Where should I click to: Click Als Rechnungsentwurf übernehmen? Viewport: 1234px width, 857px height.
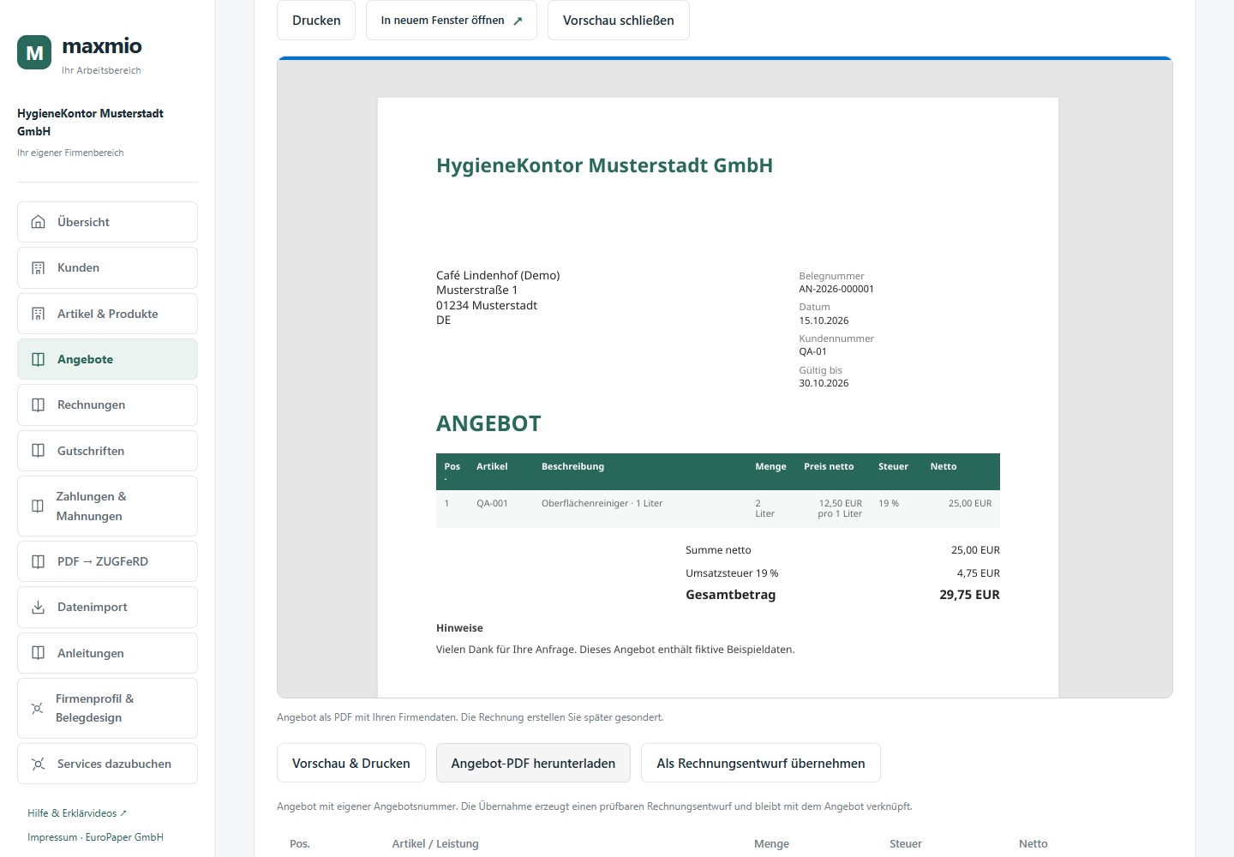761,763
